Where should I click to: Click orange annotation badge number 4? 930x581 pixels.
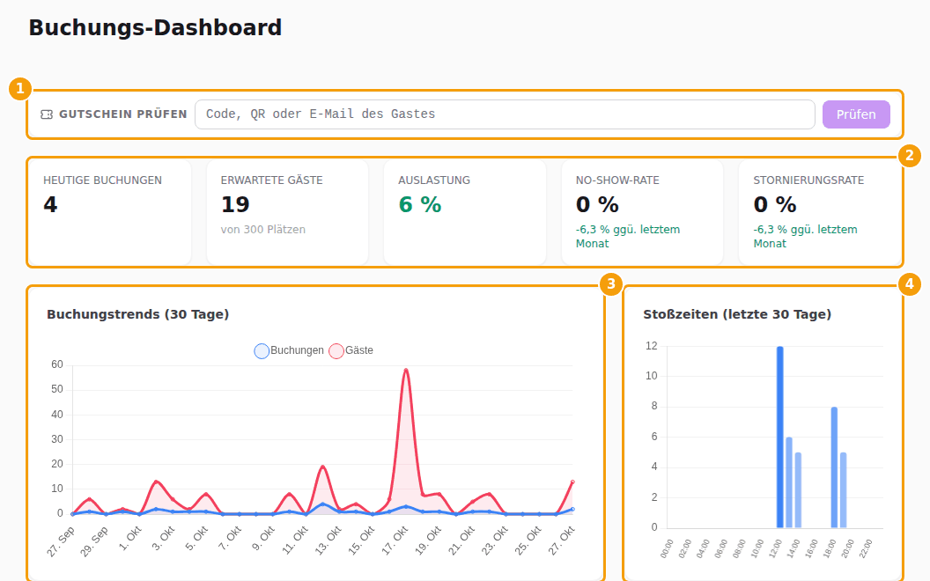(x=909, y=284)
